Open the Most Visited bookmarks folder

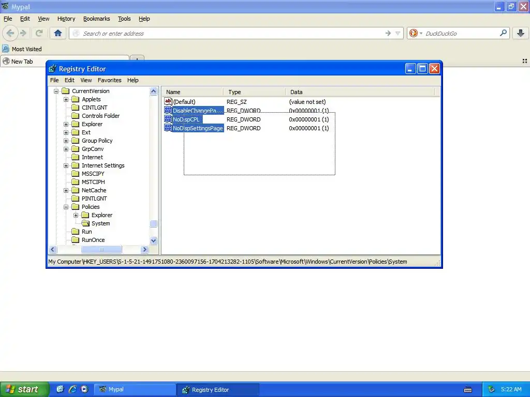[x=22, y=49]
